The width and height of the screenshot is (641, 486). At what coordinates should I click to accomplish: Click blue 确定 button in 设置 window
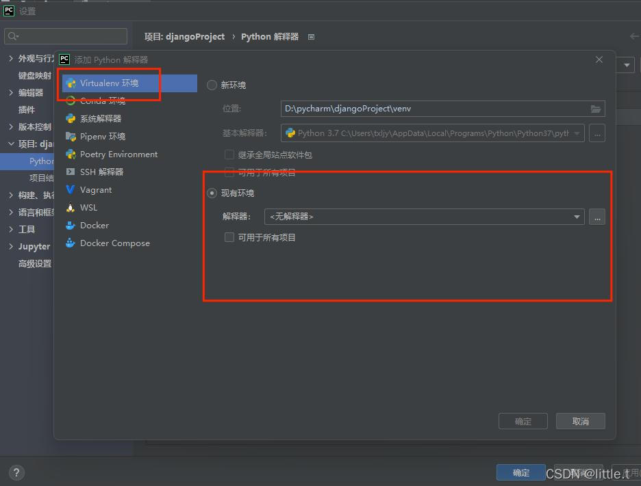pyautogui.click(x=520, y=472)
